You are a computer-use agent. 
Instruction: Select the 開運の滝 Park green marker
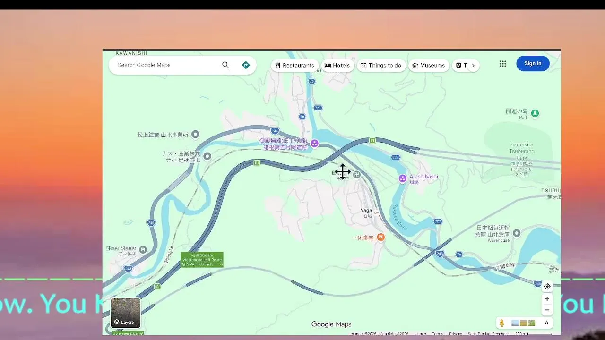[x=535, y=113]
